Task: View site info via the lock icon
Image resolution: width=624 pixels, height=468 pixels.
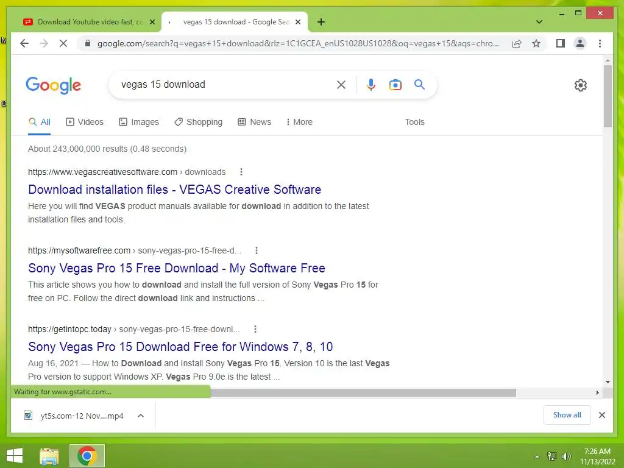Action: pyautogui.click(x=88, y=43)
